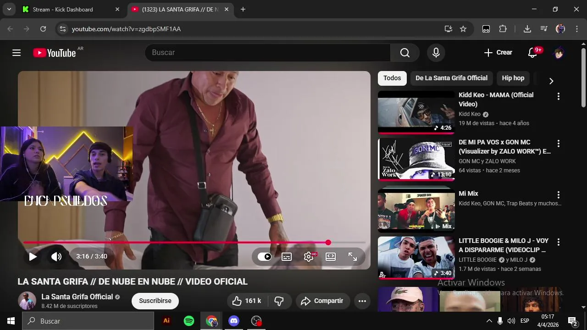Select the Todos filter chip
The height and width of the screenshot is (330, 587).
click(x=392, y=78)
